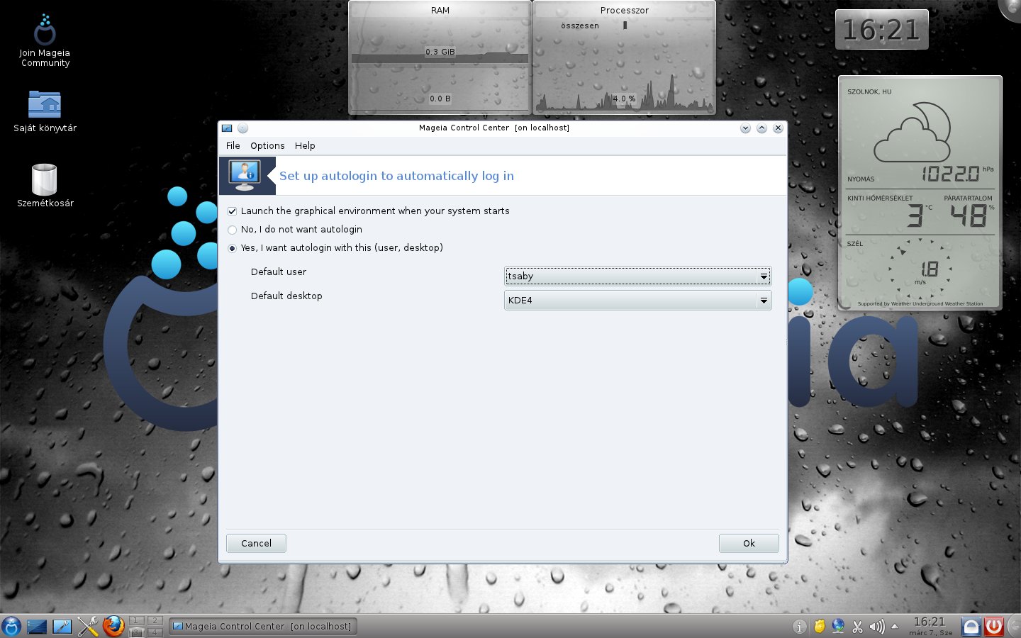Click the 'Set up autologin' heading text
Image resolution: width=1021 pixels, height=638 pixels.
(x=396, y=176)
